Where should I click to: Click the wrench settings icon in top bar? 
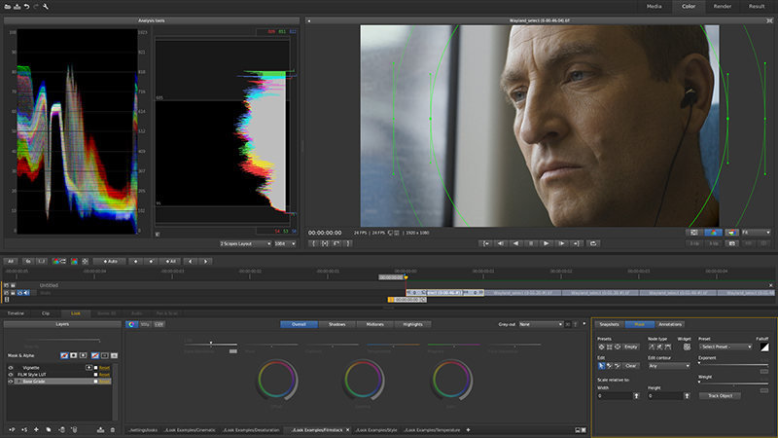46,6
